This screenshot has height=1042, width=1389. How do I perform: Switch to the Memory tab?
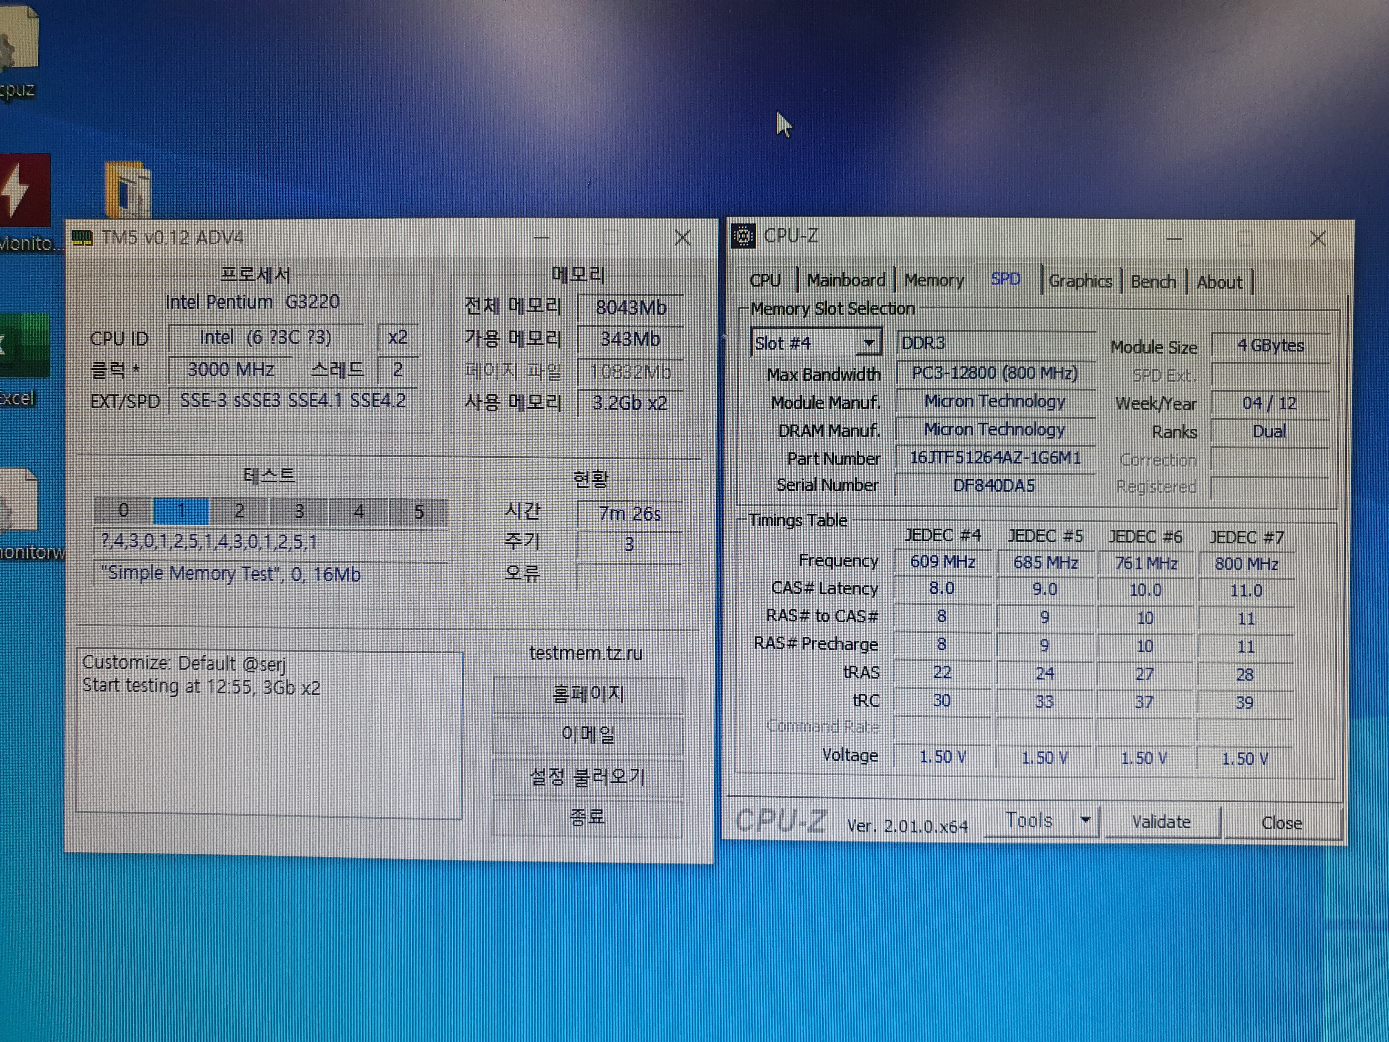pyautogui.click(x=934, y=280)
